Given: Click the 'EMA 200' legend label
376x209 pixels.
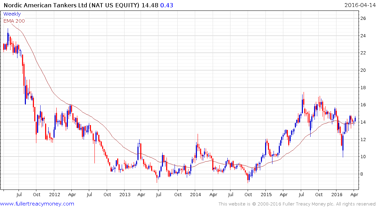Looking at the screenshot, I should click(x=14, y=21).
